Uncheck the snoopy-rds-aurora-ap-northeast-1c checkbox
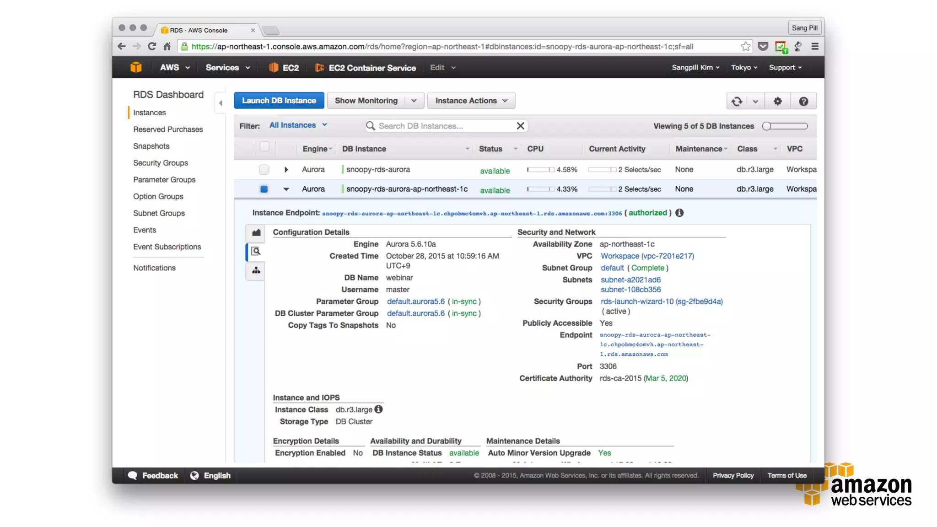937x527 pixels. [x=264, y=189]
